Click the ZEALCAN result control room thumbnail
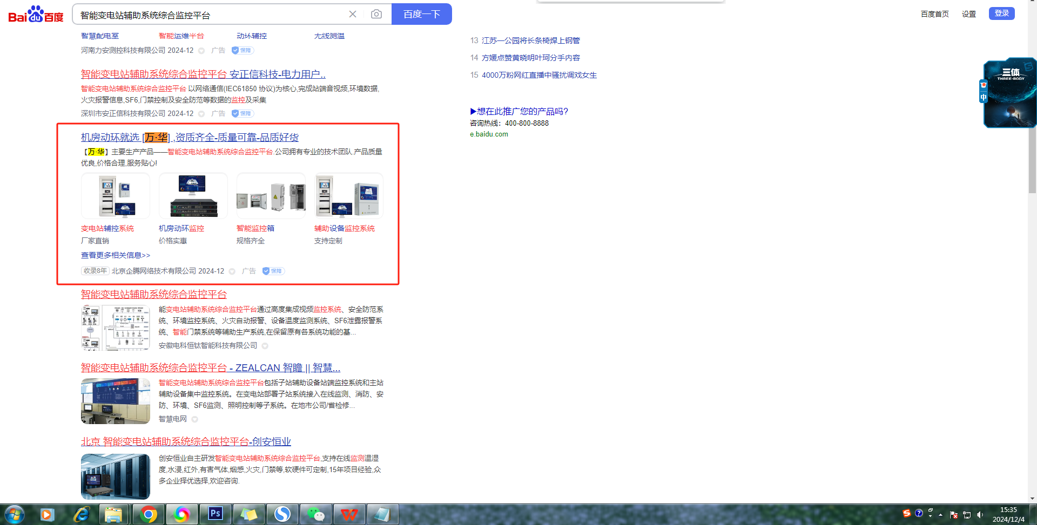 coord(116,401)
